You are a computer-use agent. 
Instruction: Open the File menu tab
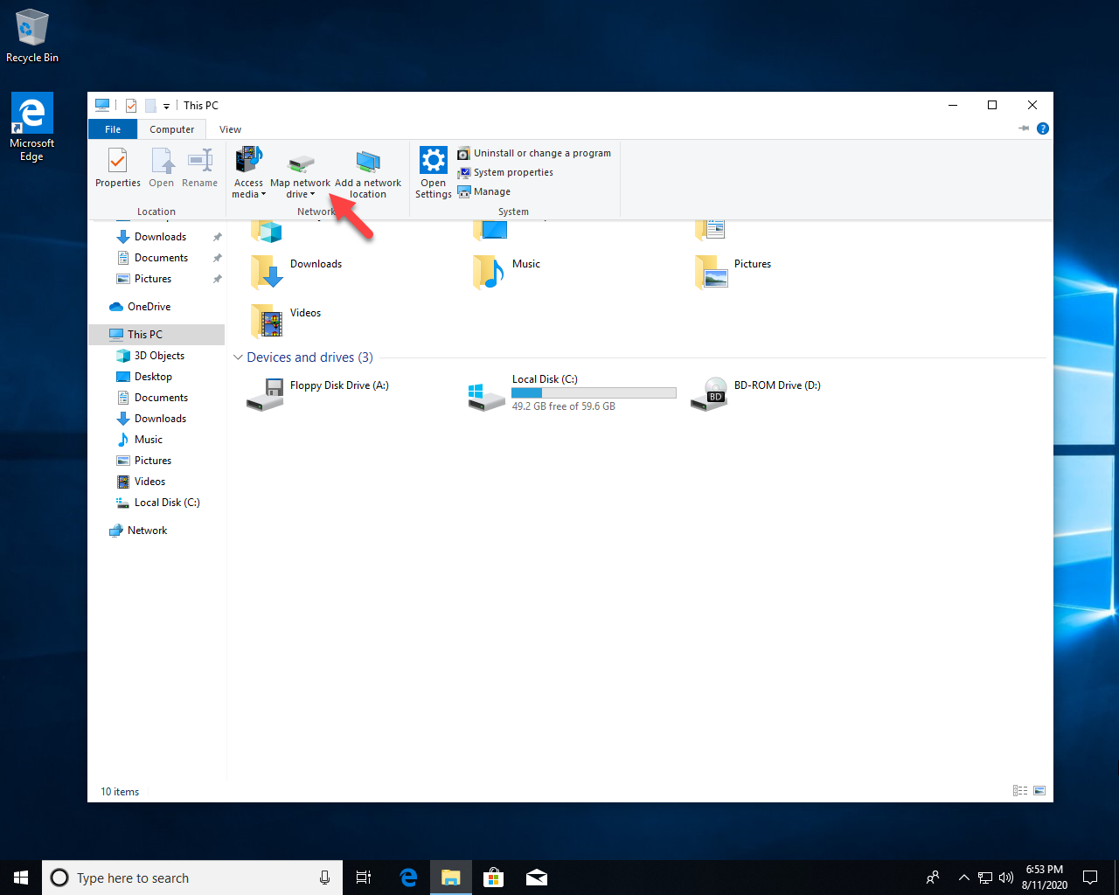(113, 129)
